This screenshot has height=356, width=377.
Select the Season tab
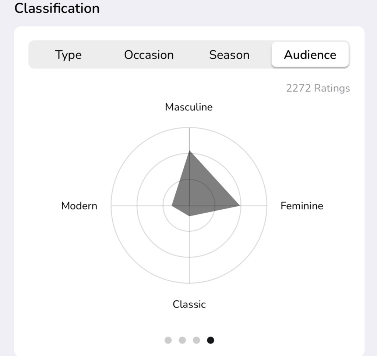[229, 55]
